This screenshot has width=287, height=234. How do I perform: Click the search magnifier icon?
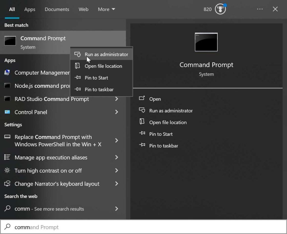[x=8, y=227]
